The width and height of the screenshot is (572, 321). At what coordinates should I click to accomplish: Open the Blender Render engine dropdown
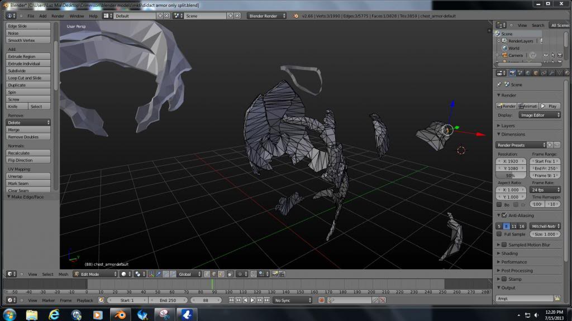[x=266, y=16]
